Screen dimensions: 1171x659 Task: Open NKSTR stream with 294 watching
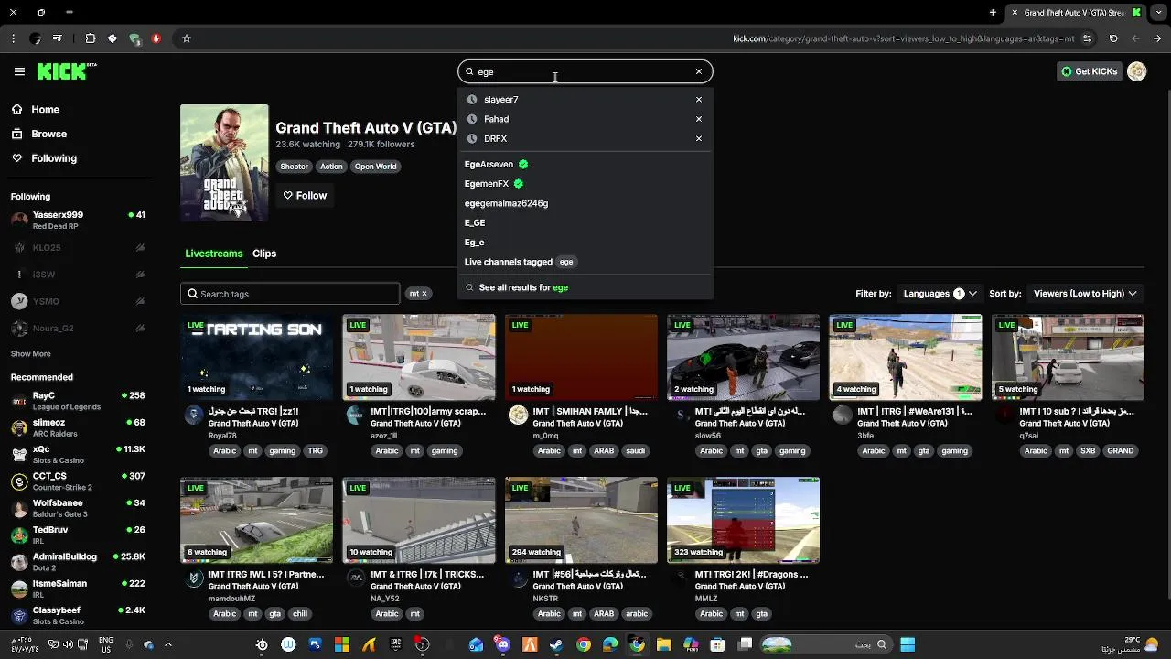pos(581,520)
